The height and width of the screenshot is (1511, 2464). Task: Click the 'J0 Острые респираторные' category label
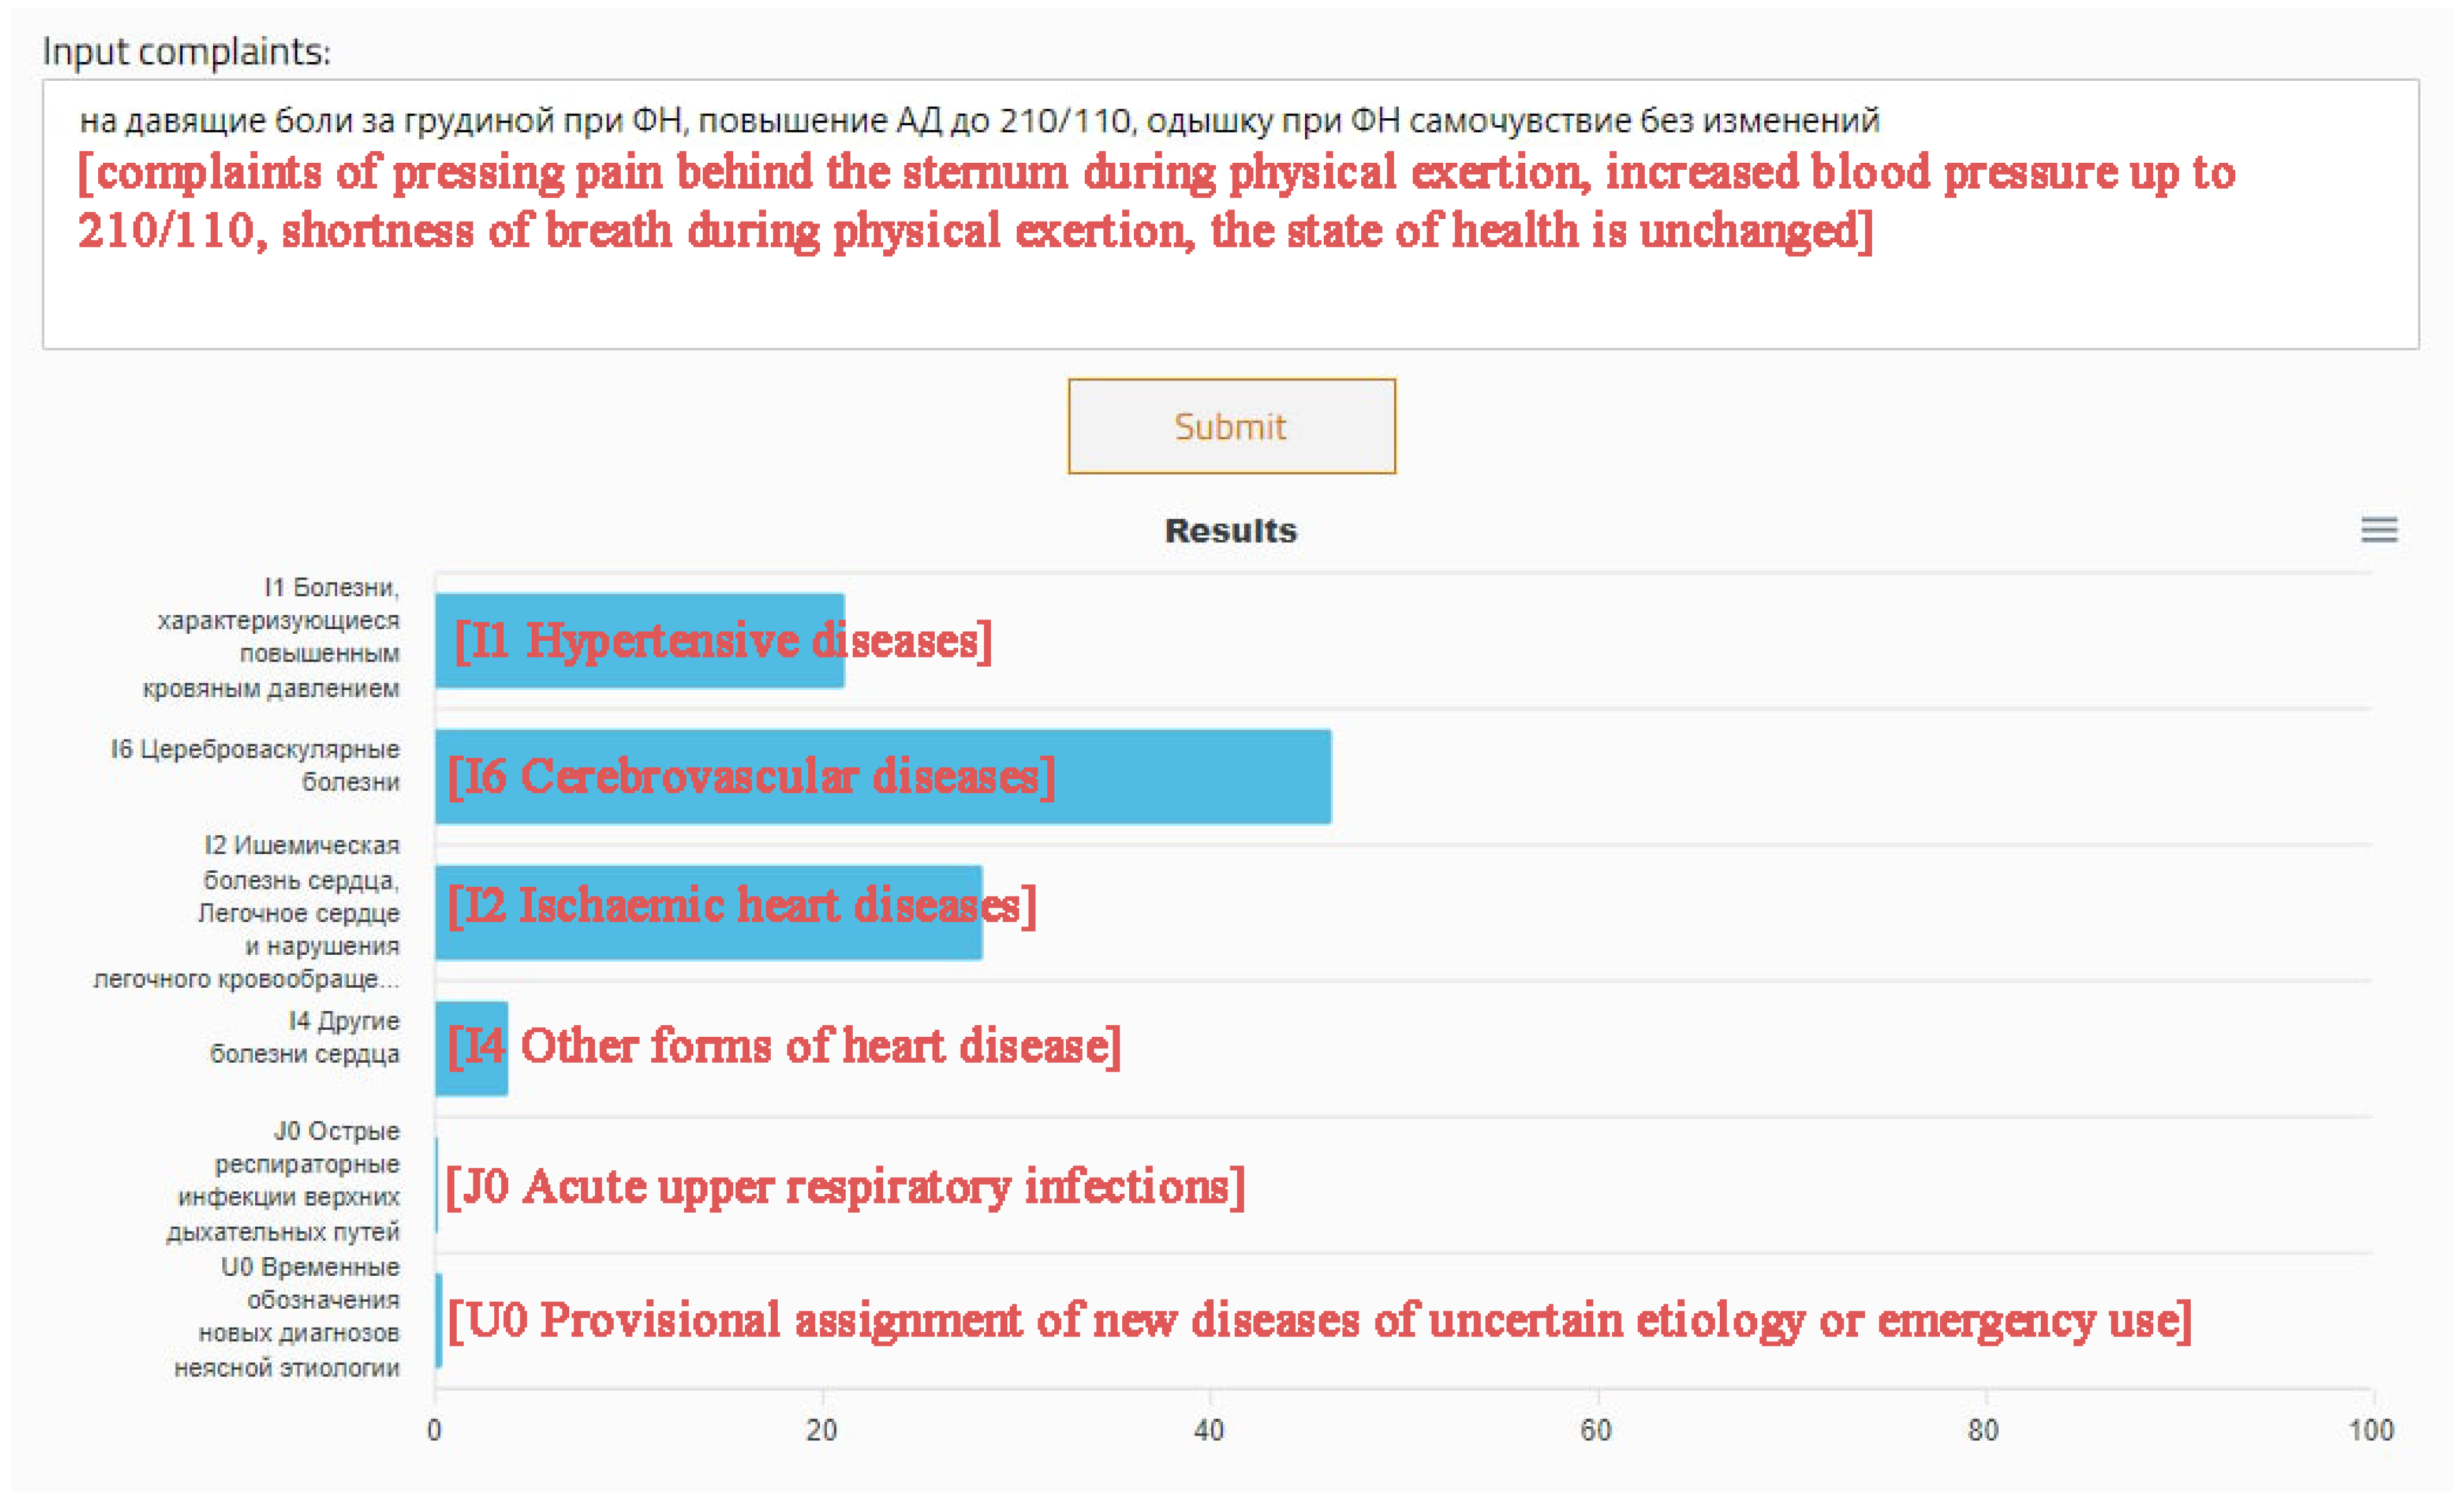tap(285, 1180)
